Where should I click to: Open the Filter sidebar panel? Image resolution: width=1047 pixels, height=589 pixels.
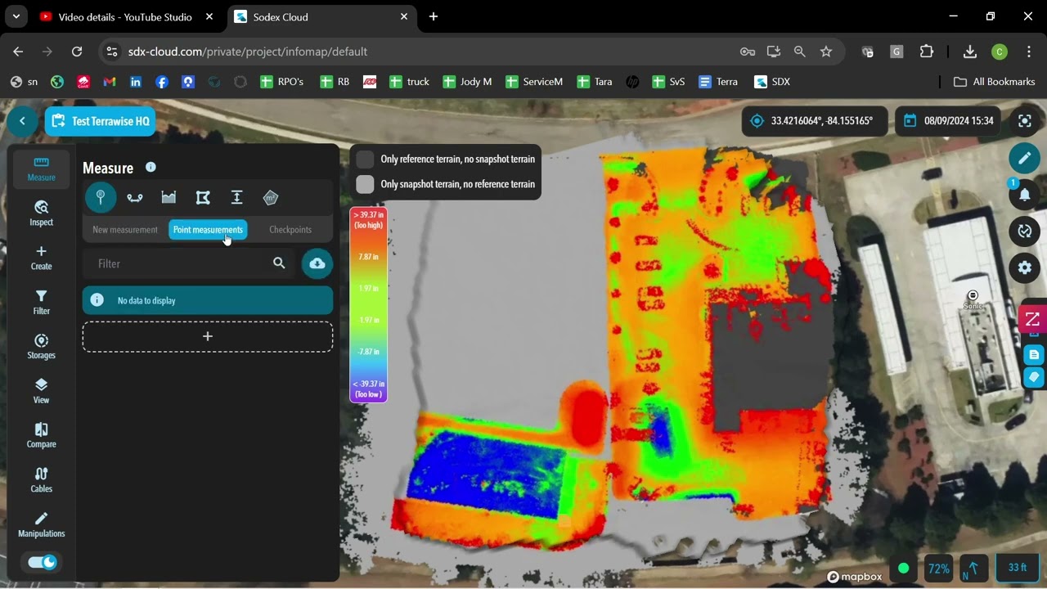point(42,302)
